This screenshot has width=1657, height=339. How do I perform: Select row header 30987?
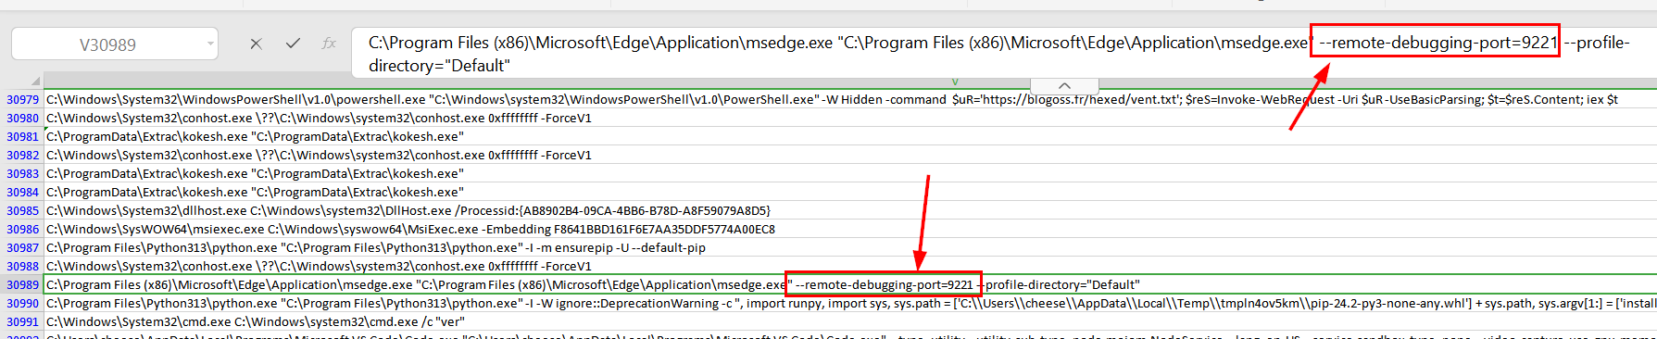[22, 247]
